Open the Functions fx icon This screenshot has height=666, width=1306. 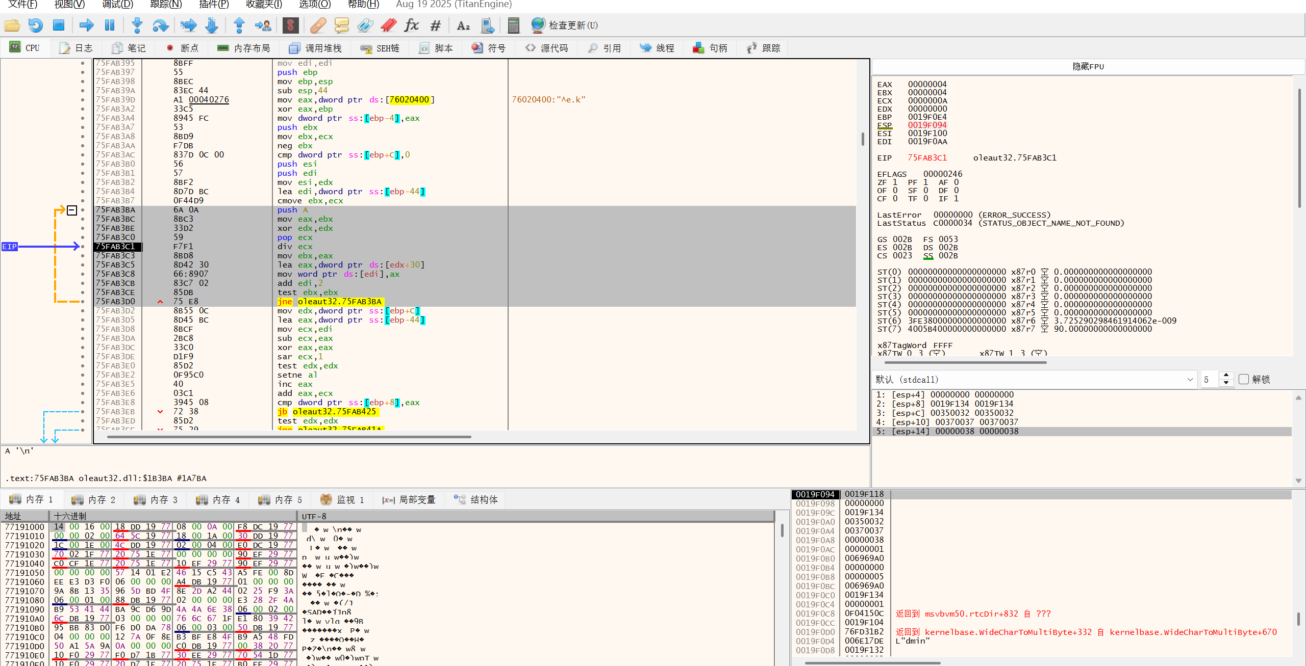point(412,25)
